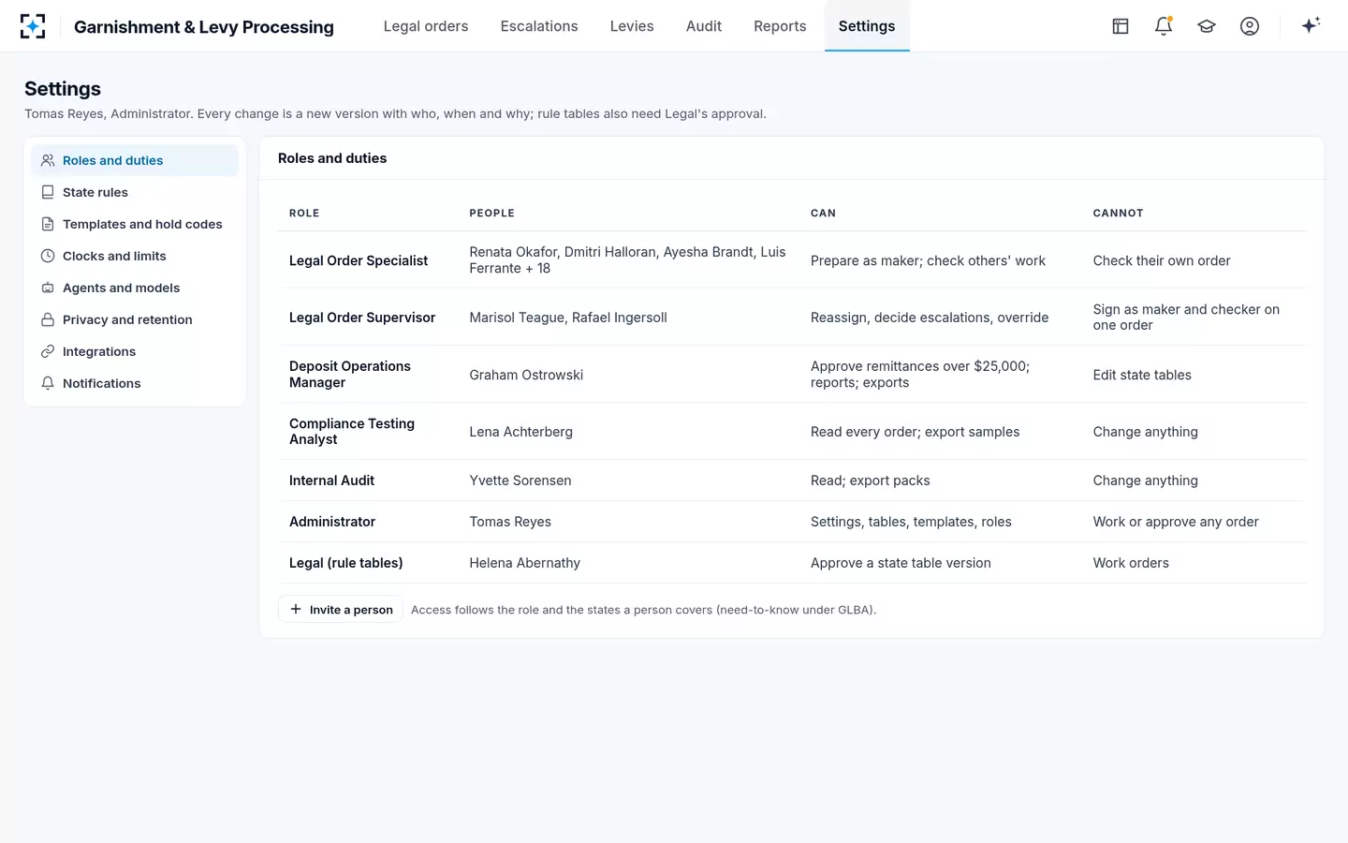Launch the AI sparkle assistant icon
The height and width of the screenshot is (843, 1348).
coord(1311,25)
